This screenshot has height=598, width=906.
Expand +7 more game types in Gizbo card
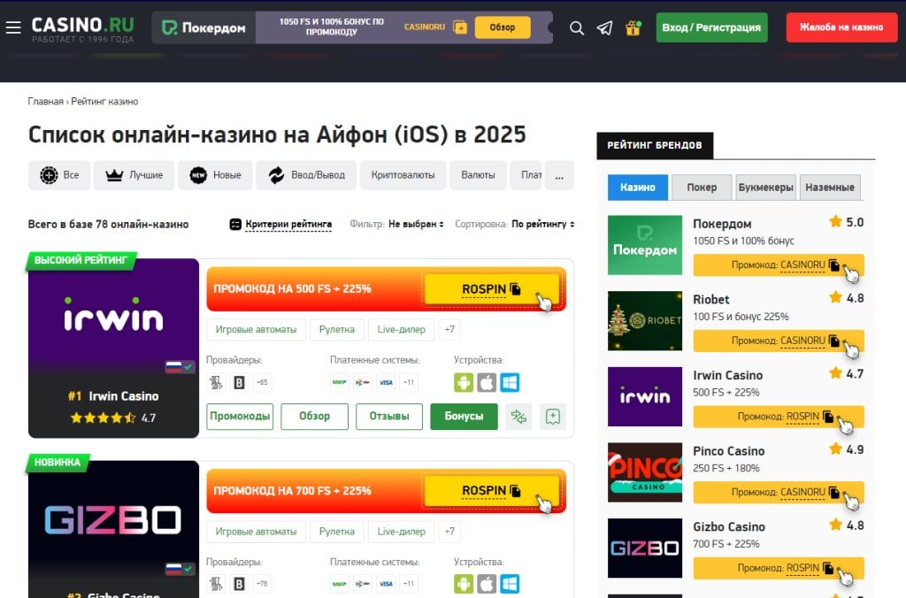[449, 532]
